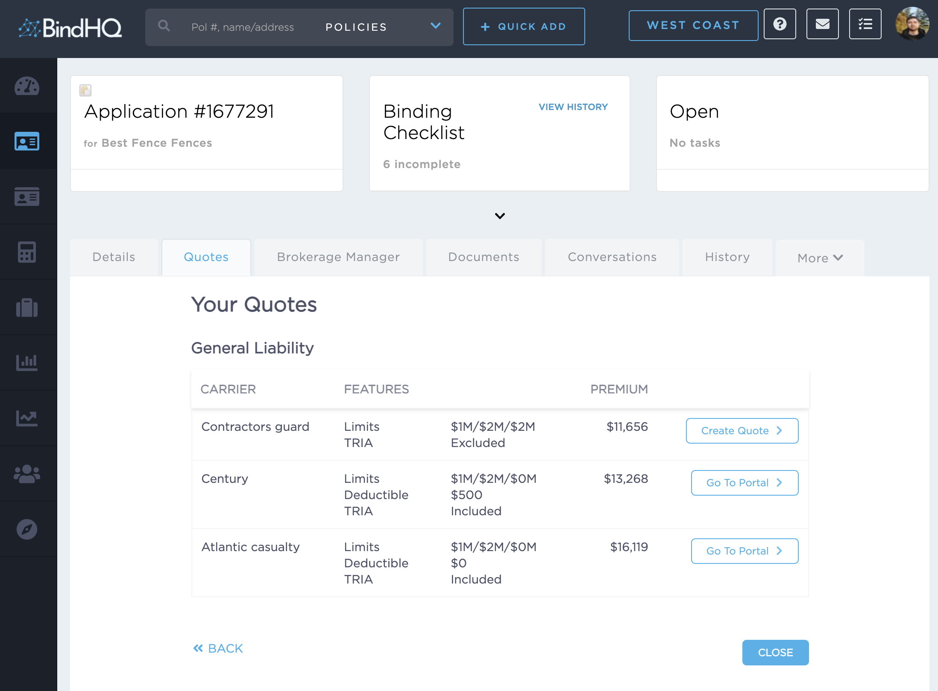Click the small clipboard icon above Application title

(x=85, y=90)
